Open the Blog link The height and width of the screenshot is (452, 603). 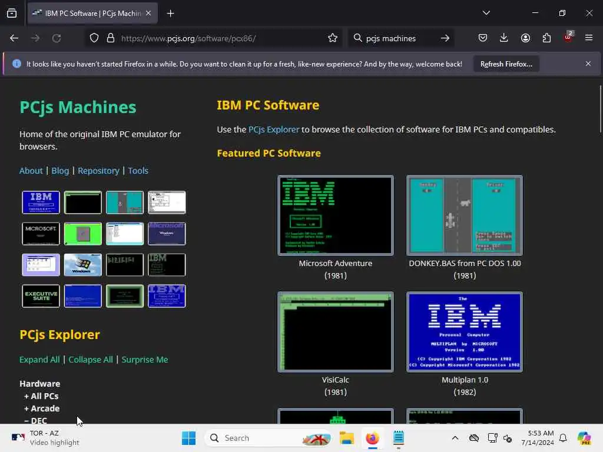60,171
